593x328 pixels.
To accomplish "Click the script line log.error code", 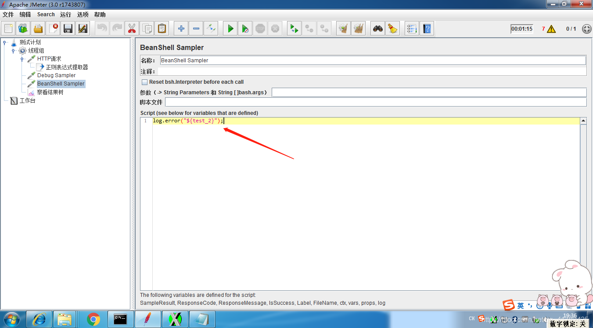I will tap(188, 121).
